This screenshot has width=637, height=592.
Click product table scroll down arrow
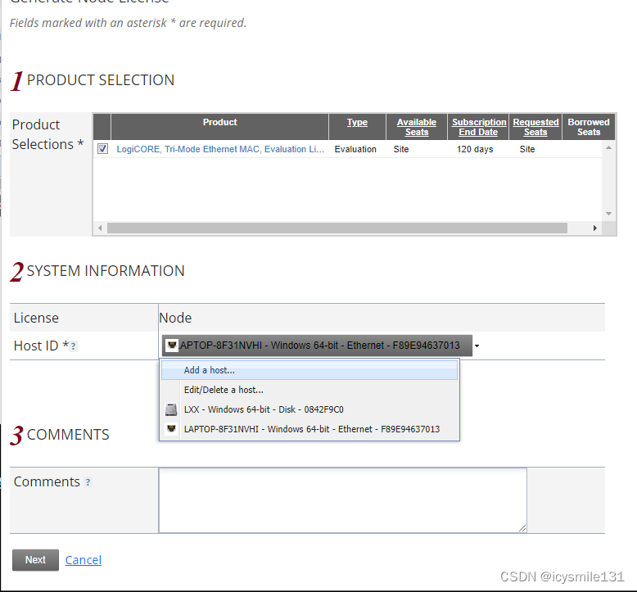click(x=608, y=214)
